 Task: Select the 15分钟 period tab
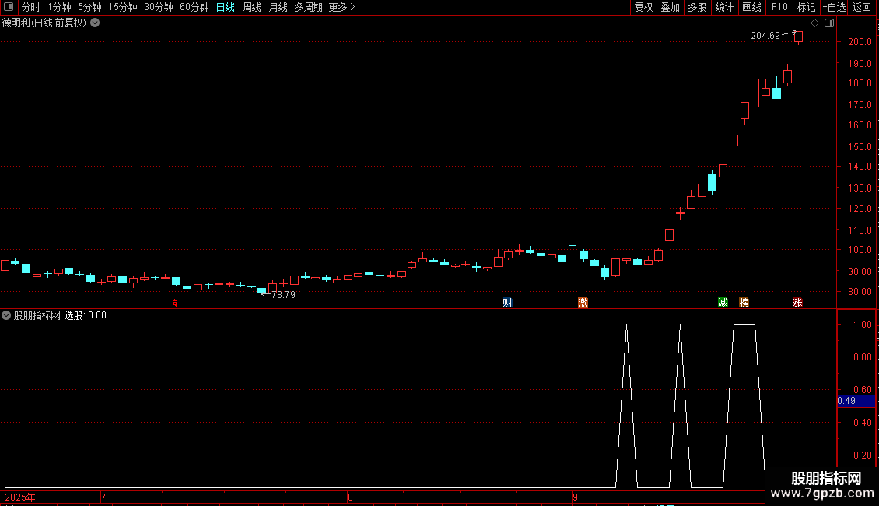click(x=122, y=7)
